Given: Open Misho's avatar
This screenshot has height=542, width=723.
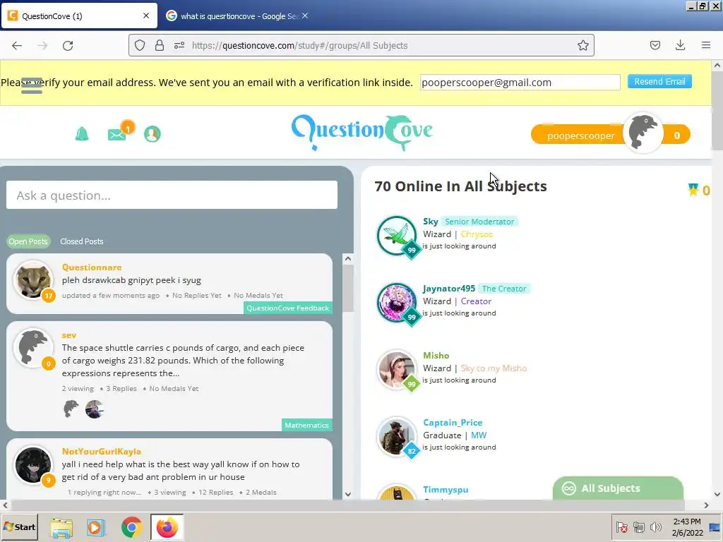Looking at the screenshot, I should click(397, 370).
